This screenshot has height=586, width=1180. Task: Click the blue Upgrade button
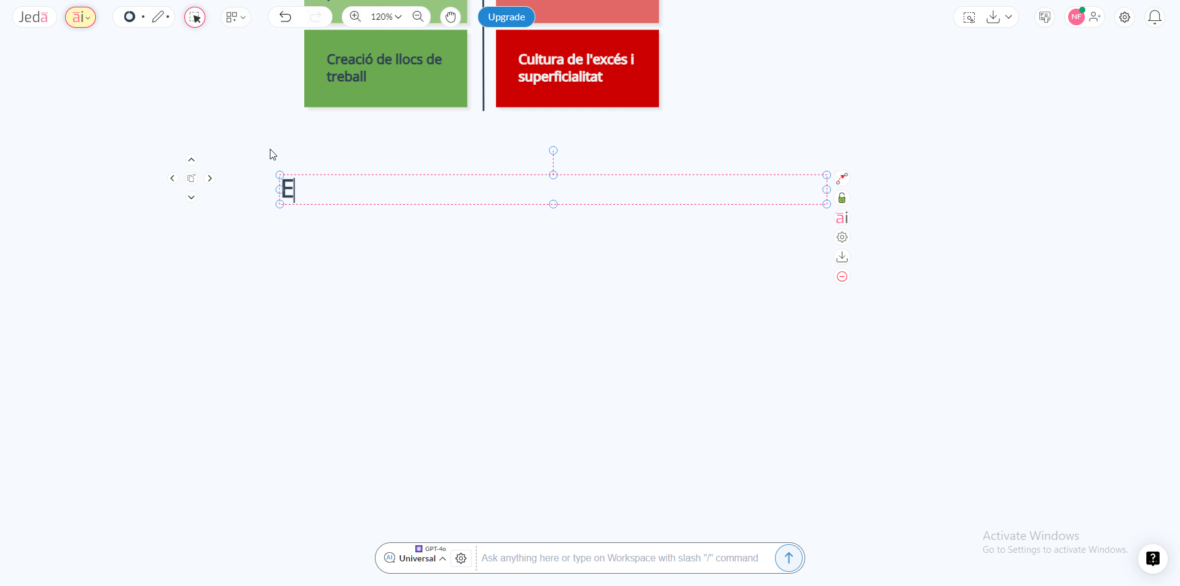click(x=506, y=17)
